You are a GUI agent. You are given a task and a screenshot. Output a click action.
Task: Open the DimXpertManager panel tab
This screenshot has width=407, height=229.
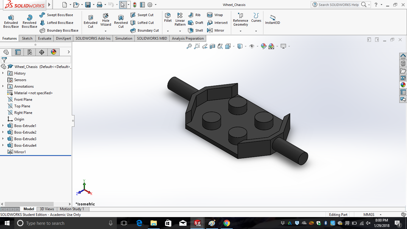pyautogui.click(x=42, y=52)
